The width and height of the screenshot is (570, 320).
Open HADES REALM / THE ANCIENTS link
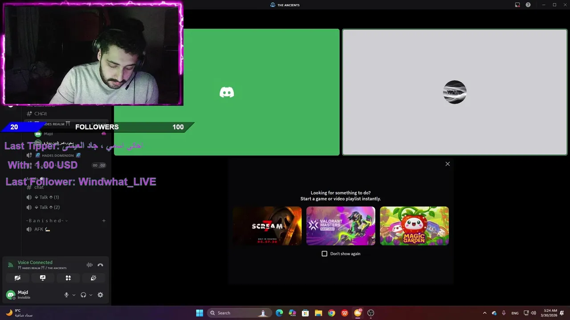click(42, 268)
